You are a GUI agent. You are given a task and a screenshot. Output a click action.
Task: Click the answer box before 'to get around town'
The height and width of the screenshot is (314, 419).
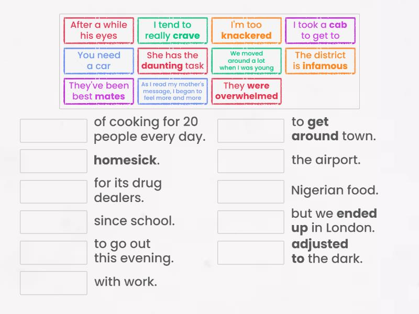(x=250, y=130)
